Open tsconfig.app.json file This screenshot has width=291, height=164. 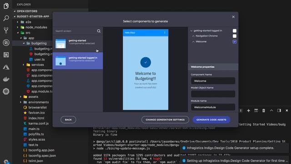pos(41,150)
